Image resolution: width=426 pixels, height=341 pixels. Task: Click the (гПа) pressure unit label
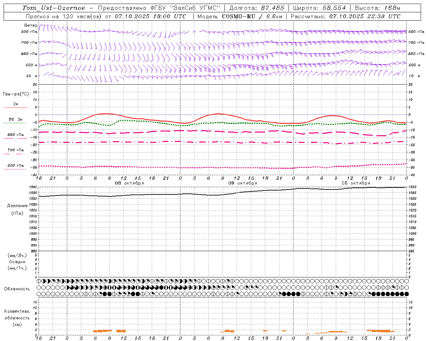(x=17, y=213)
